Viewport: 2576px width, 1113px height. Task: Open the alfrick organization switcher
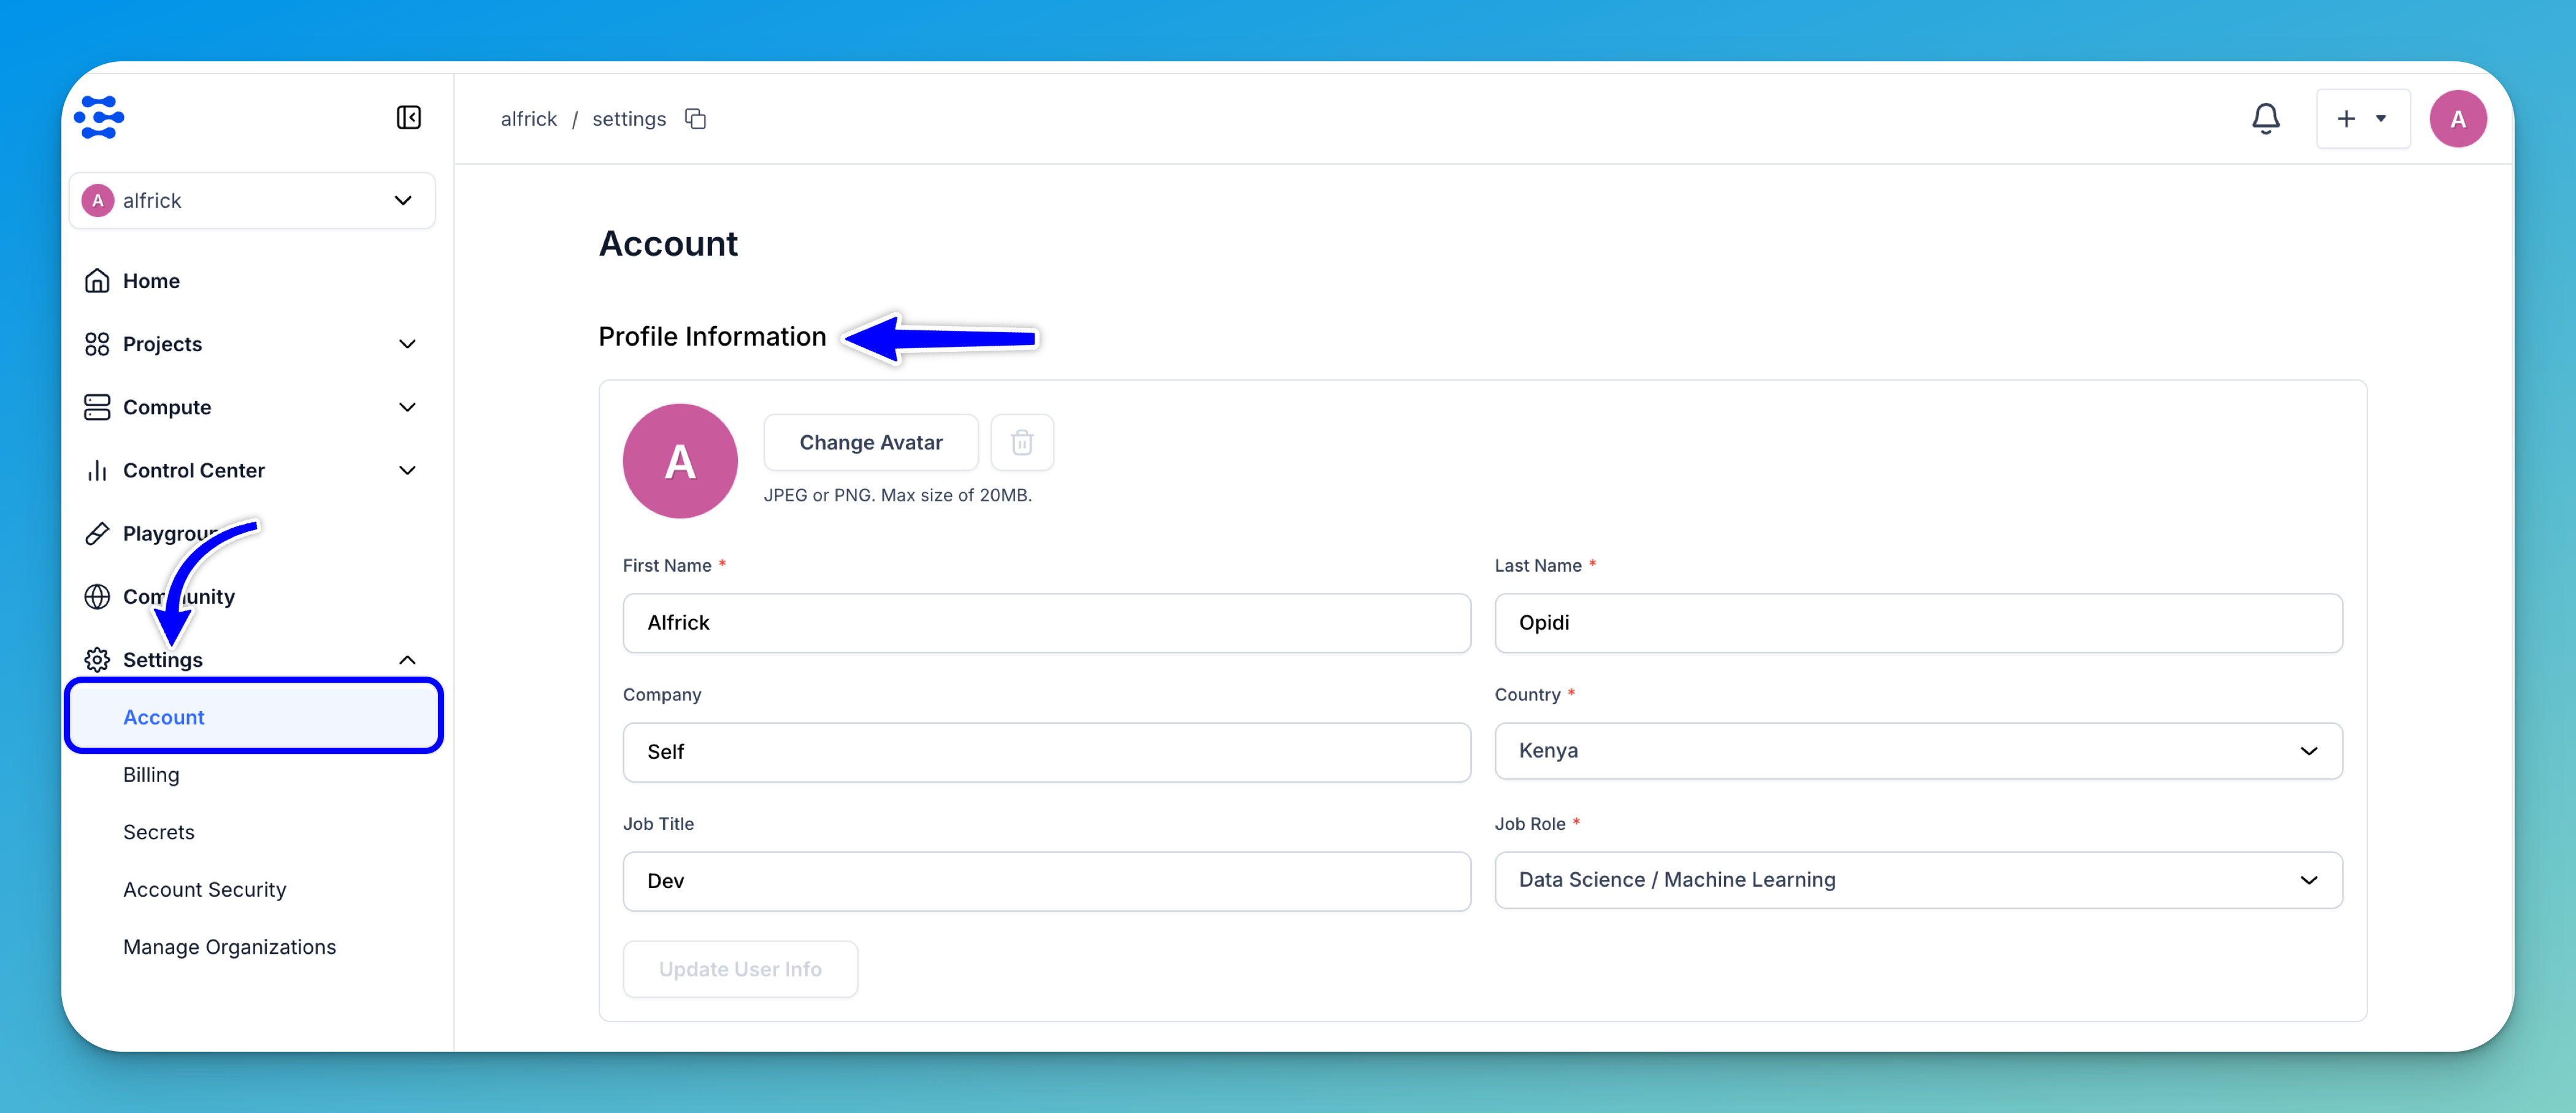252,201
